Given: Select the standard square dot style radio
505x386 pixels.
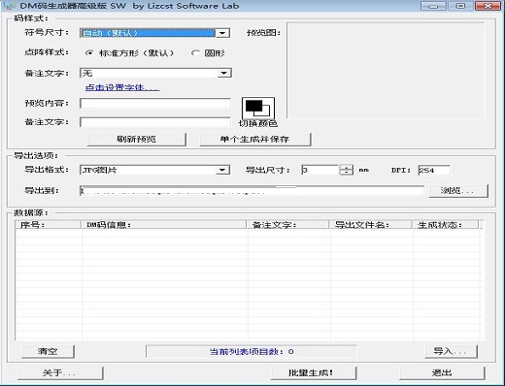Looking at the screenshot, I should pos(89,53).
